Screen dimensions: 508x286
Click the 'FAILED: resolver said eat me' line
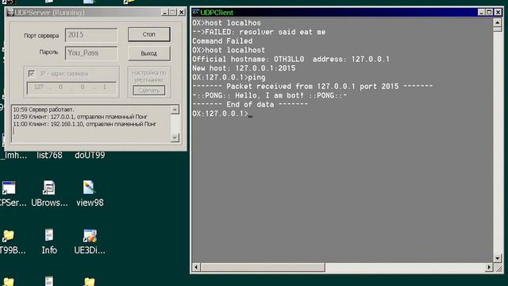(x=259, y=32)
